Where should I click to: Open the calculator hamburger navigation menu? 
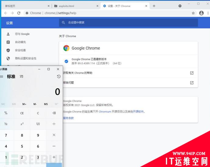click(2, 77)
